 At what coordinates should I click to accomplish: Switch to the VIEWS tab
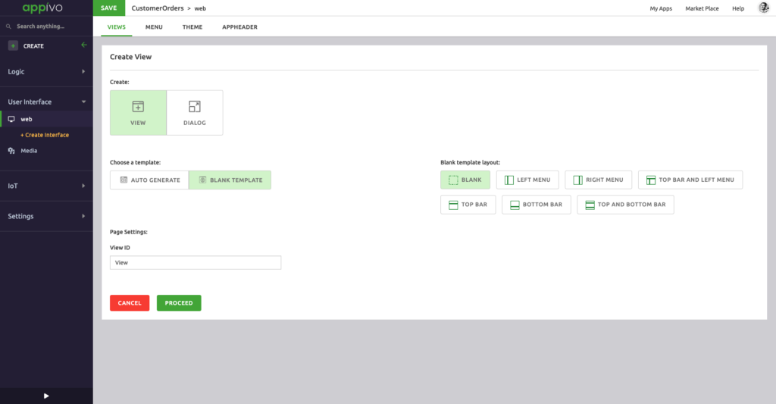pyautogui.click(x=117, y=27)
